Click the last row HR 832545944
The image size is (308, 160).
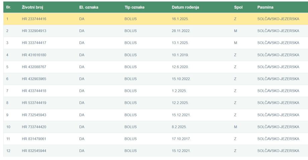click(34, 151)
